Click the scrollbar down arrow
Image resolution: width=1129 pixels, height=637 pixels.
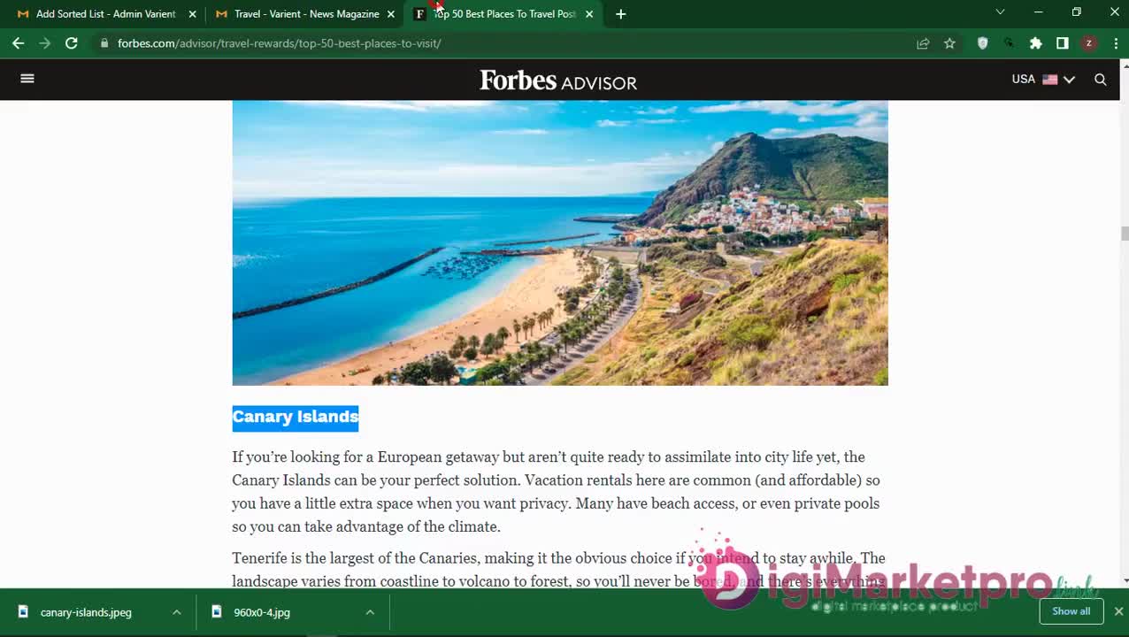[1125, 580]
